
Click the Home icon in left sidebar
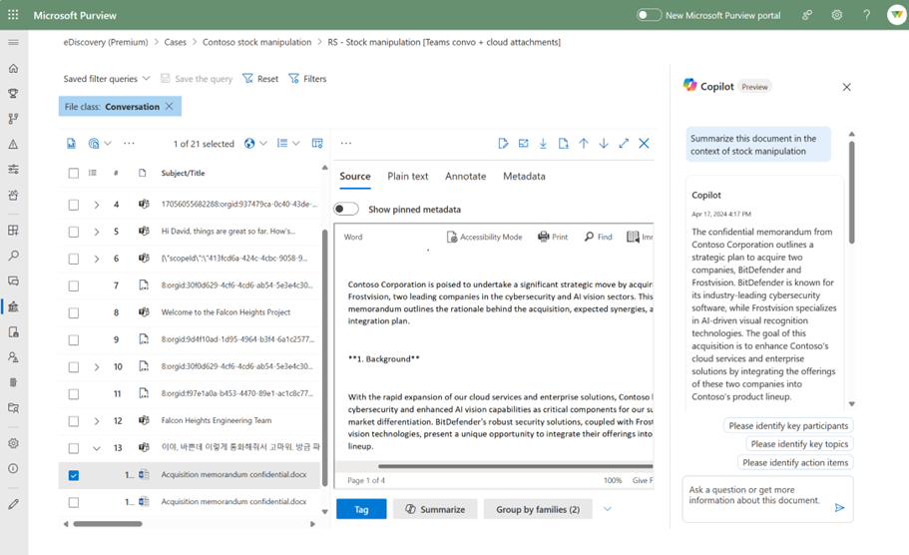click(13, 69)
